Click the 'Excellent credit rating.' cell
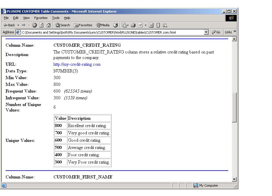This screenshot has width=272, height=196. tap(89, 126)
